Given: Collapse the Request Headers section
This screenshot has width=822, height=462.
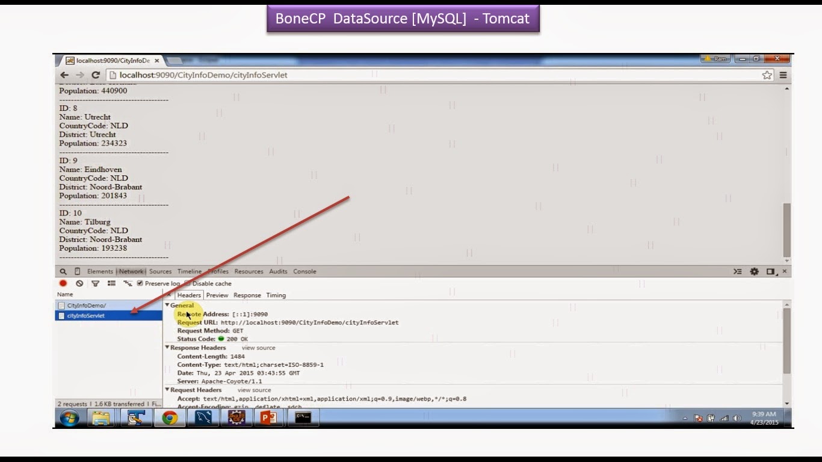Looking at the screenshot, I should coord(167,390).
